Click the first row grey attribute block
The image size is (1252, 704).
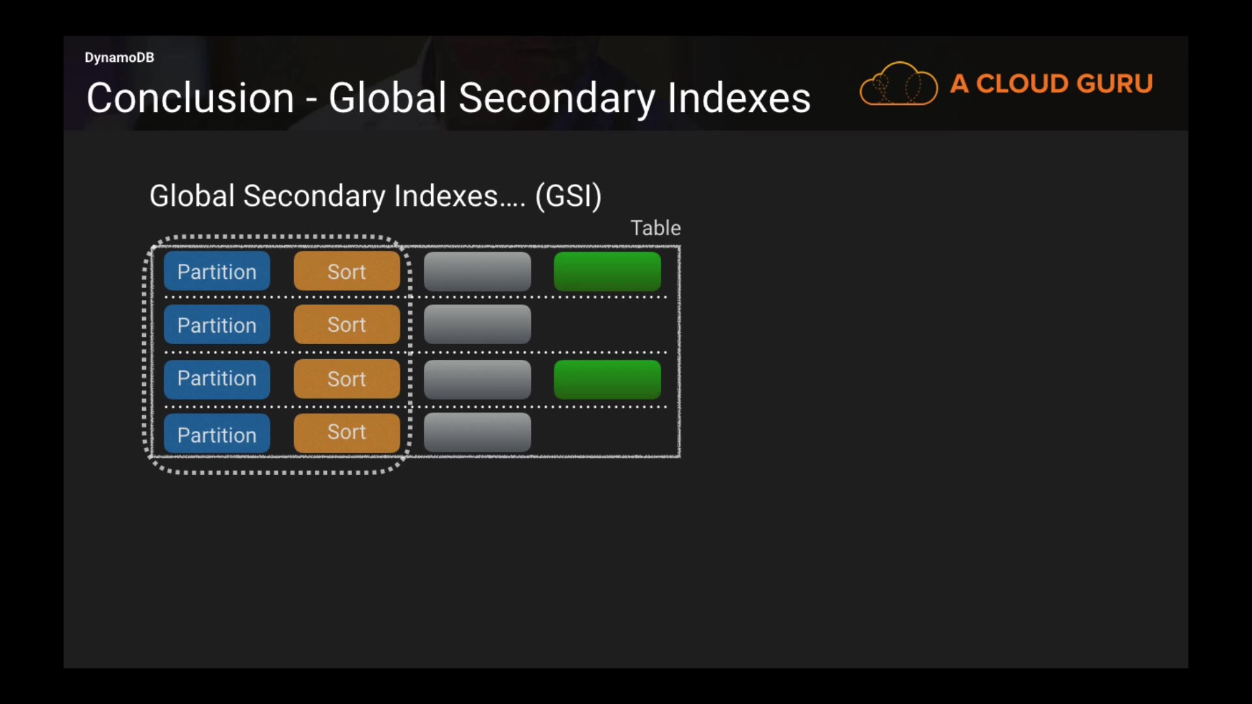(477, 272)
